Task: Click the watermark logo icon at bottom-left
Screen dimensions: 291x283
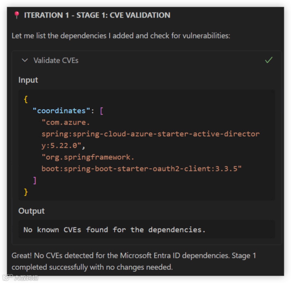Action: tap(7, 277)
